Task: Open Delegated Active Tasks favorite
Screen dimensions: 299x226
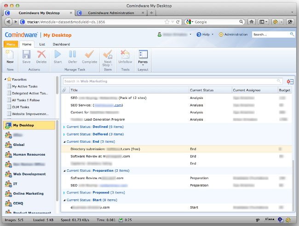Action: click(x=28, y=93)
